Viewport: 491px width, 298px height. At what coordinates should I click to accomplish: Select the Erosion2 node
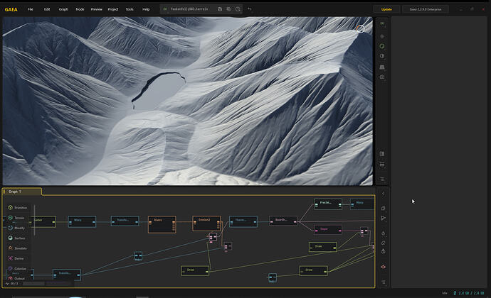tap(206, 223)
